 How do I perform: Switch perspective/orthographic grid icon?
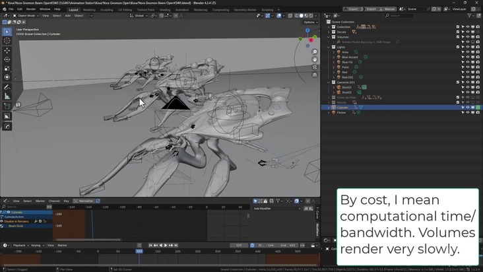pyautogui.click(x=315, y=75)
